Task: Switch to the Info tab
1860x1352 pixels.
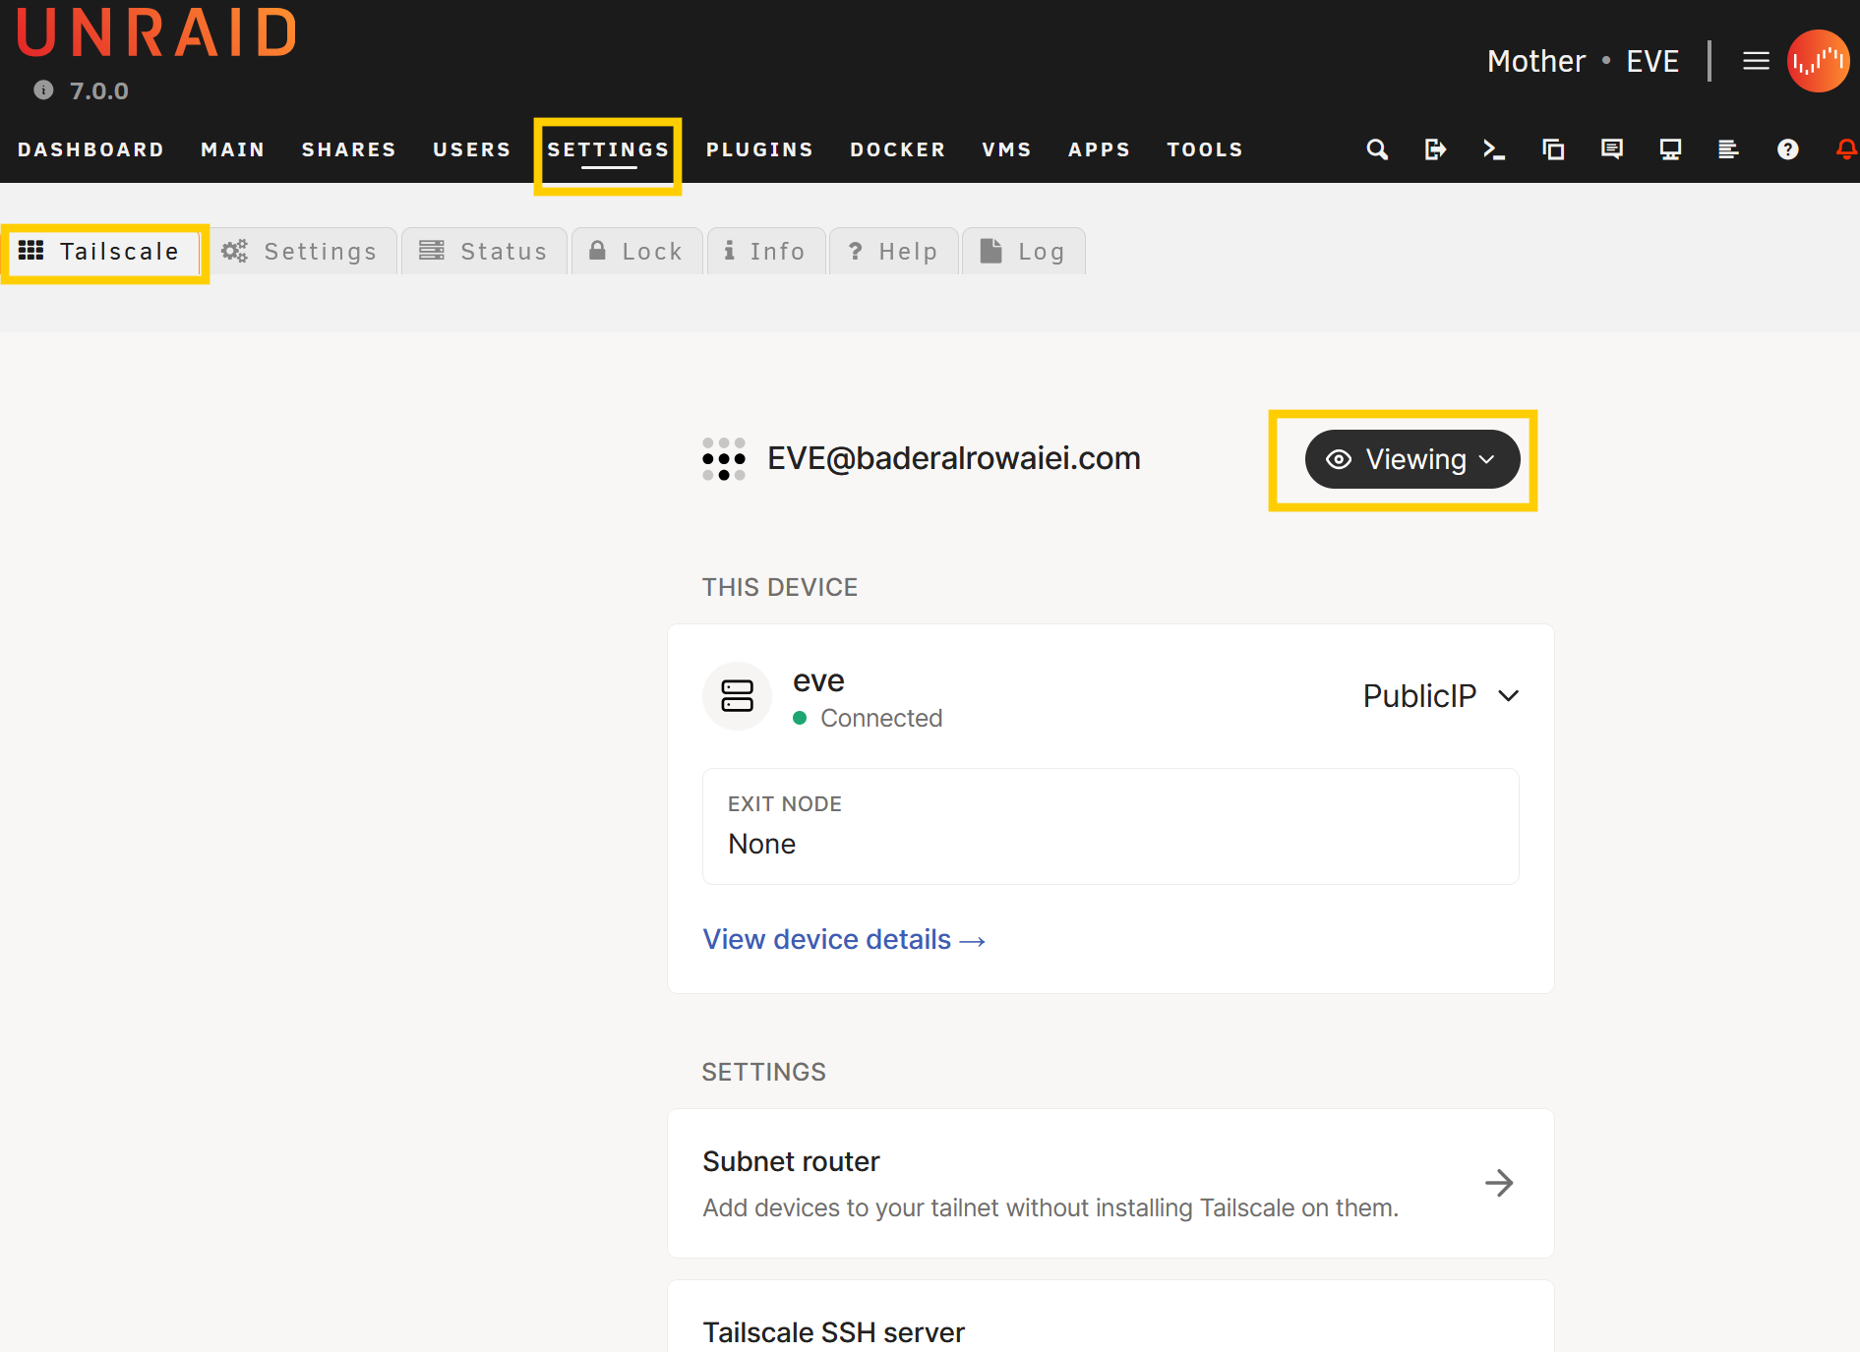Action: tap(766, 252)
